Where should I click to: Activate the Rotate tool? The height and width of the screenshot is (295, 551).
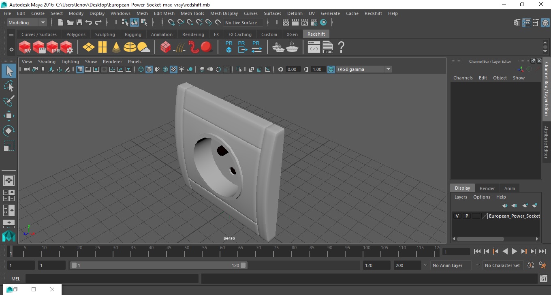tap(9, 131)
